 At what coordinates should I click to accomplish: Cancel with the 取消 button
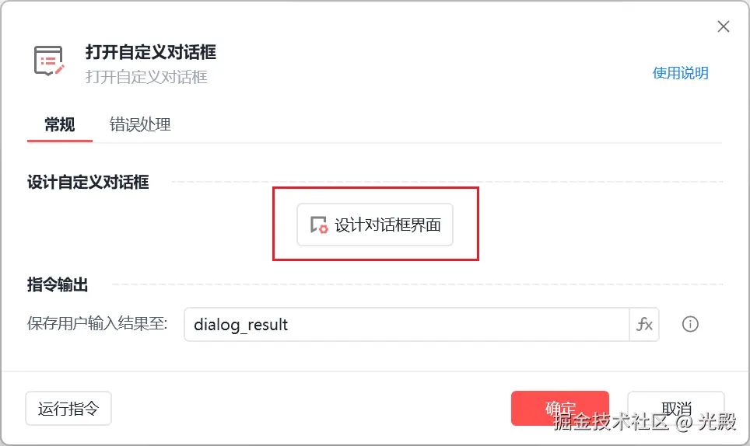pyautogui.click(x=676, y=409)
